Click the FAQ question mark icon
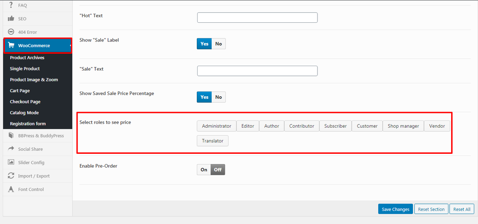 pyautogui.click(x=11, y=5)
